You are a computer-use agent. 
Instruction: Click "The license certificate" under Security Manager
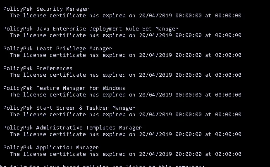point(48,16)
